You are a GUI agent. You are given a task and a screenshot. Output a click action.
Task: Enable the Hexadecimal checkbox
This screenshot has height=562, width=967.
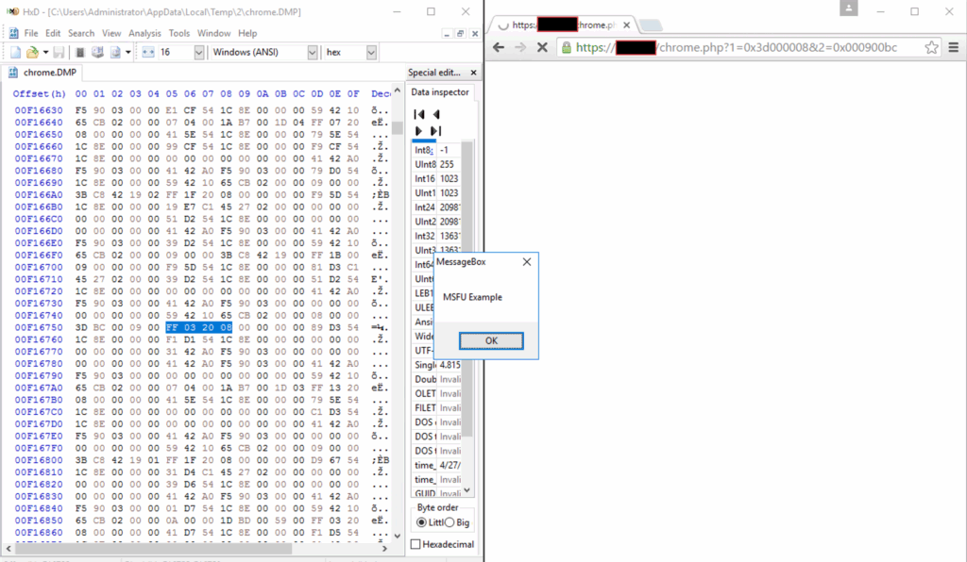(416, 544)
